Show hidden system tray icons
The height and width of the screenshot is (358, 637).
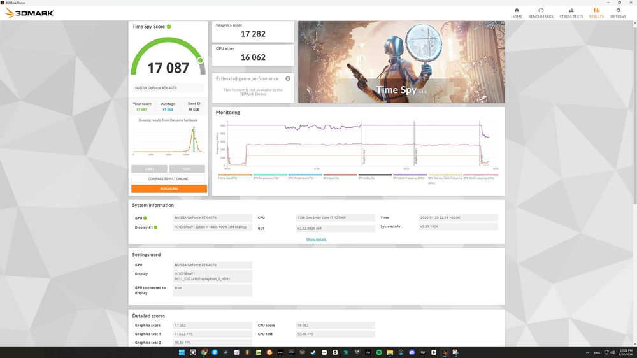click(587, 353)
